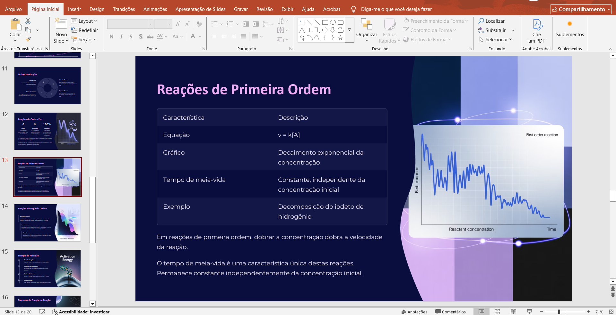Select the oval shape in gallery

[333, 22]
